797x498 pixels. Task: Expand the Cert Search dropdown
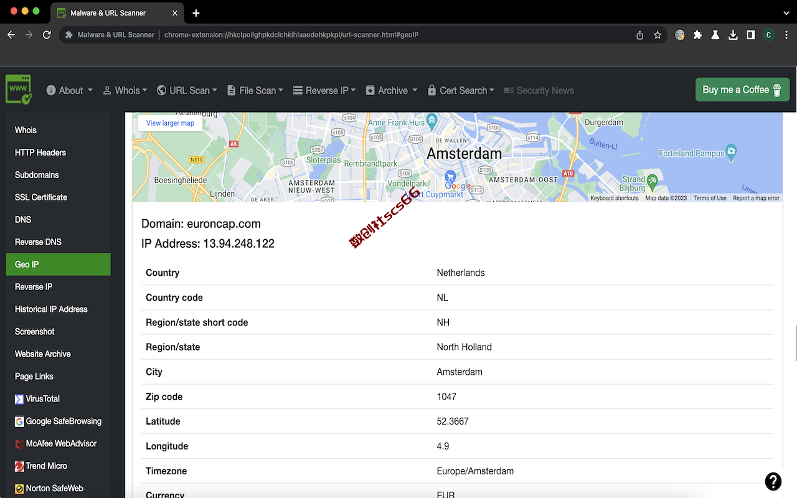click(461, 90)
